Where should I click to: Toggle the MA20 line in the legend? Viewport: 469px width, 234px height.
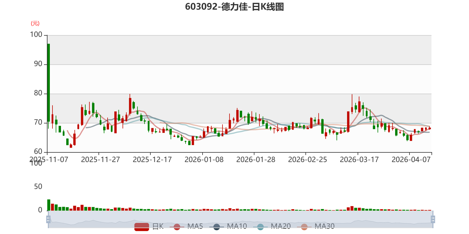coord(272,226)
